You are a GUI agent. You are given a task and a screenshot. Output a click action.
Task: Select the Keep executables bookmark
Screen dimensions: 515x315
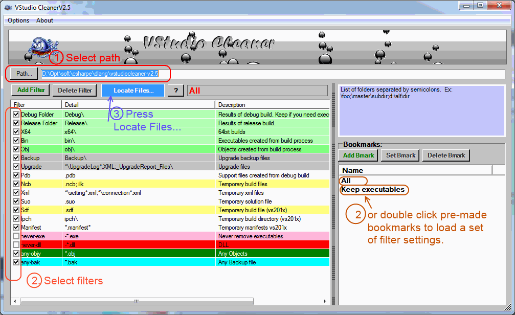click(373, 190)
